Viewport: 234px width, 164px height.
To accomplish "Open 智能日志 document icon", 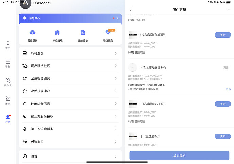I will pos(83,32).
